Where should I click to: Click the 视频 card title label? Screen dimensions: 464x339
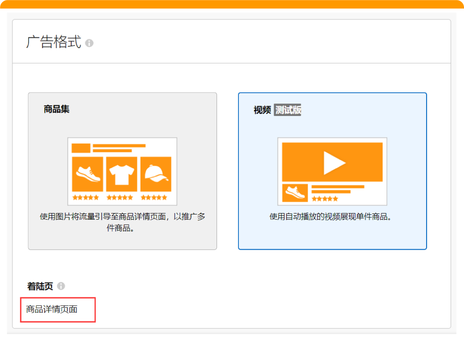(x=263, y=110)
